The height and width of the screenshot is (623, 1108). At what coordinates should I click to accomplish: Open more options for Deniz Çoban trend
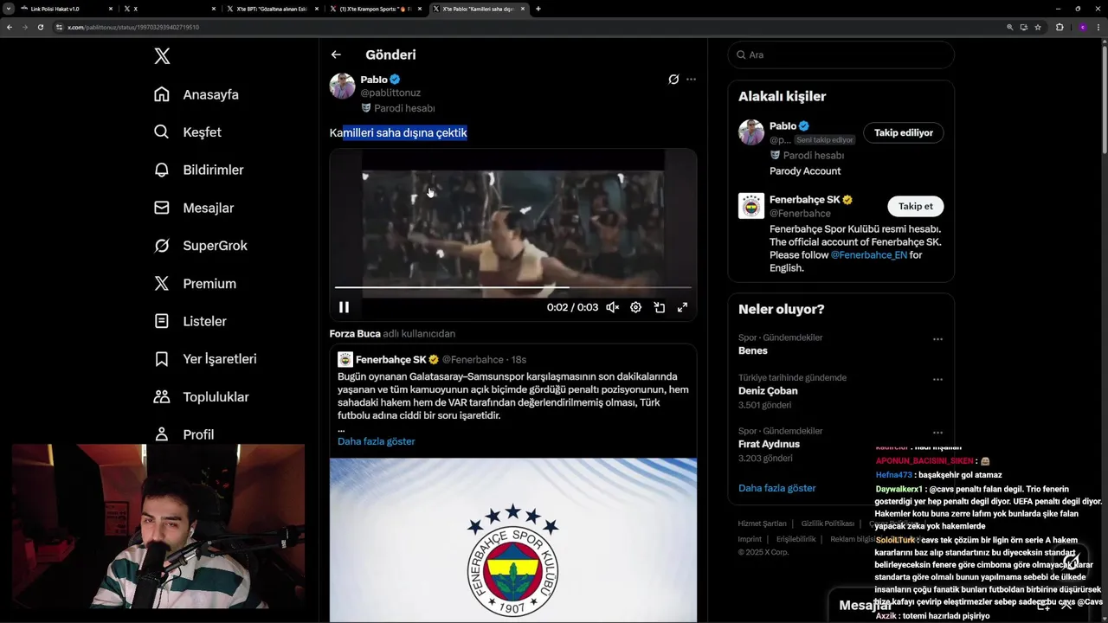pos(937,379)
